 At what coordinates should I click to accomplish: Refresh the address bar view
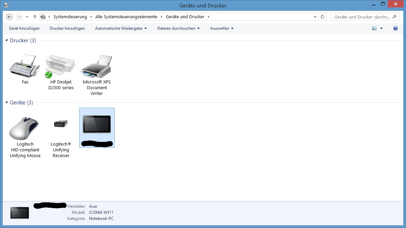click(322, 17)
